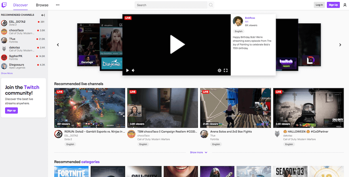Go to previous carousel stream

click(58, 45)
